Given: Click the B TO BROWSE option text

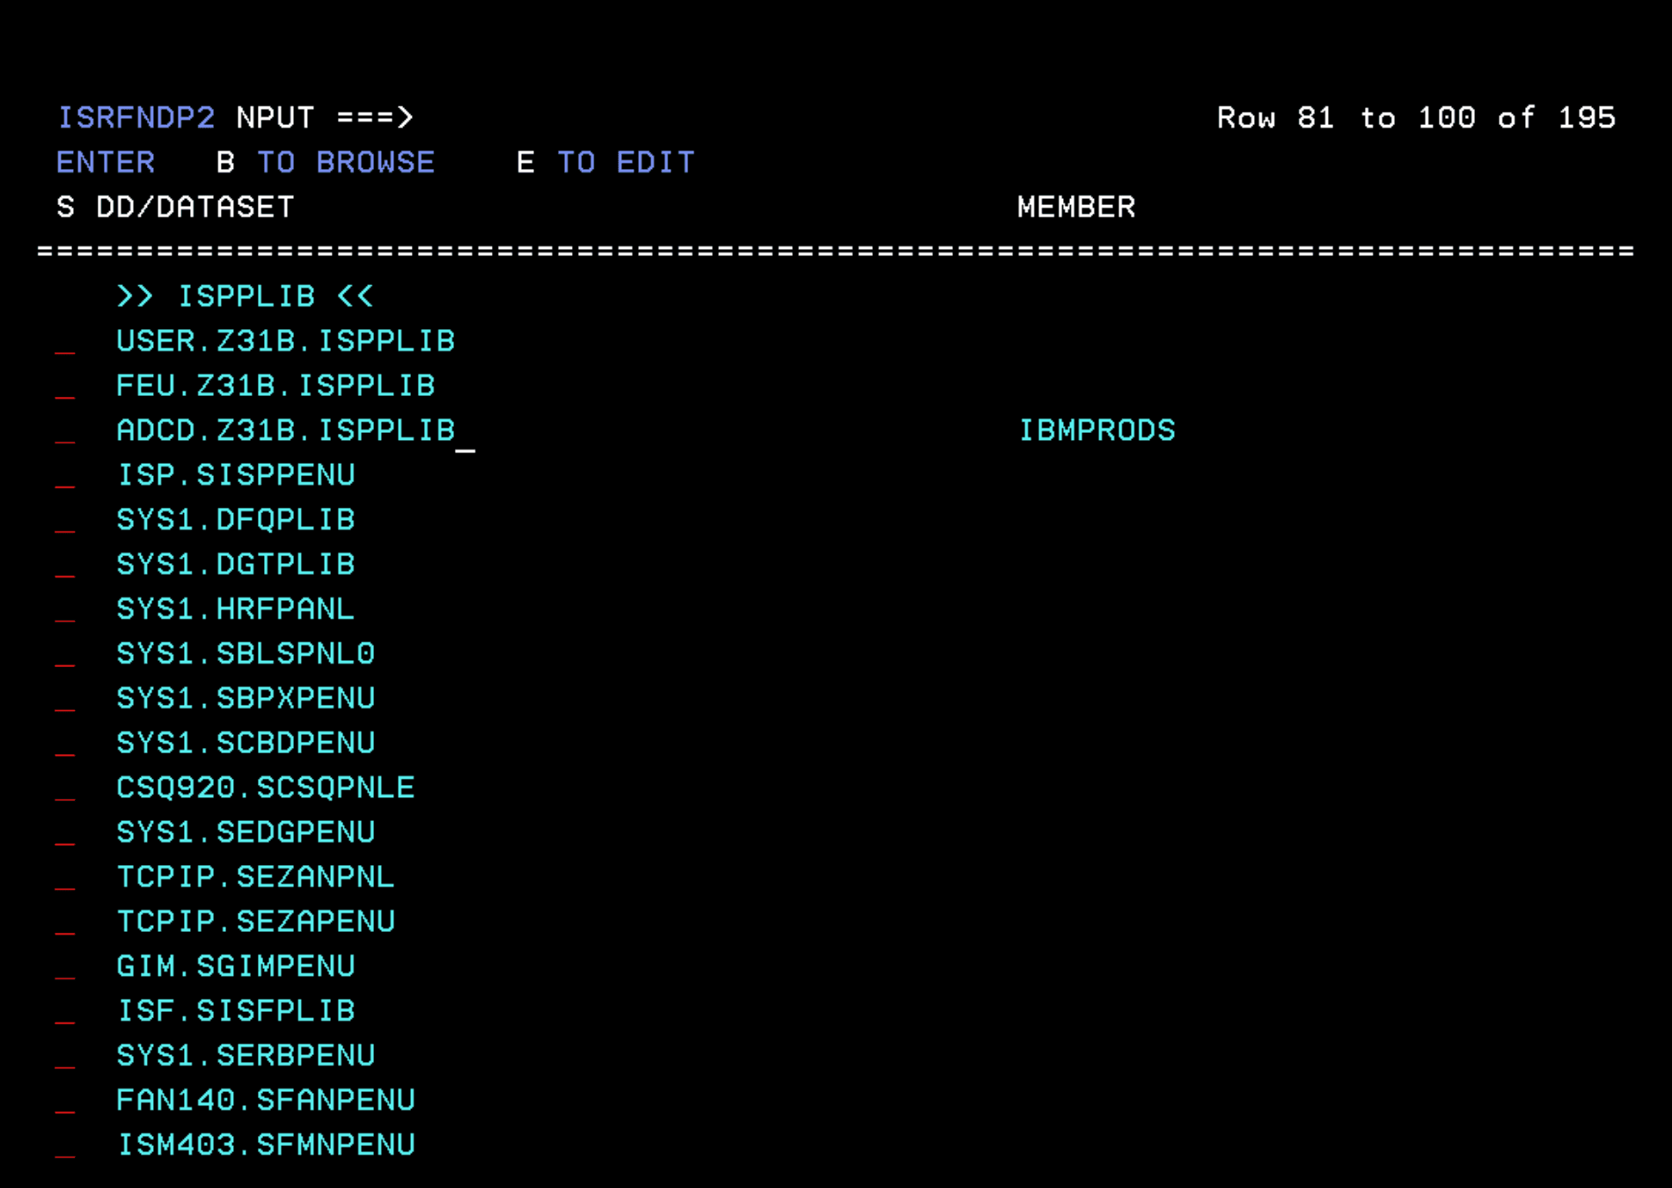Looking at the screenshot, I should (326, 162).
